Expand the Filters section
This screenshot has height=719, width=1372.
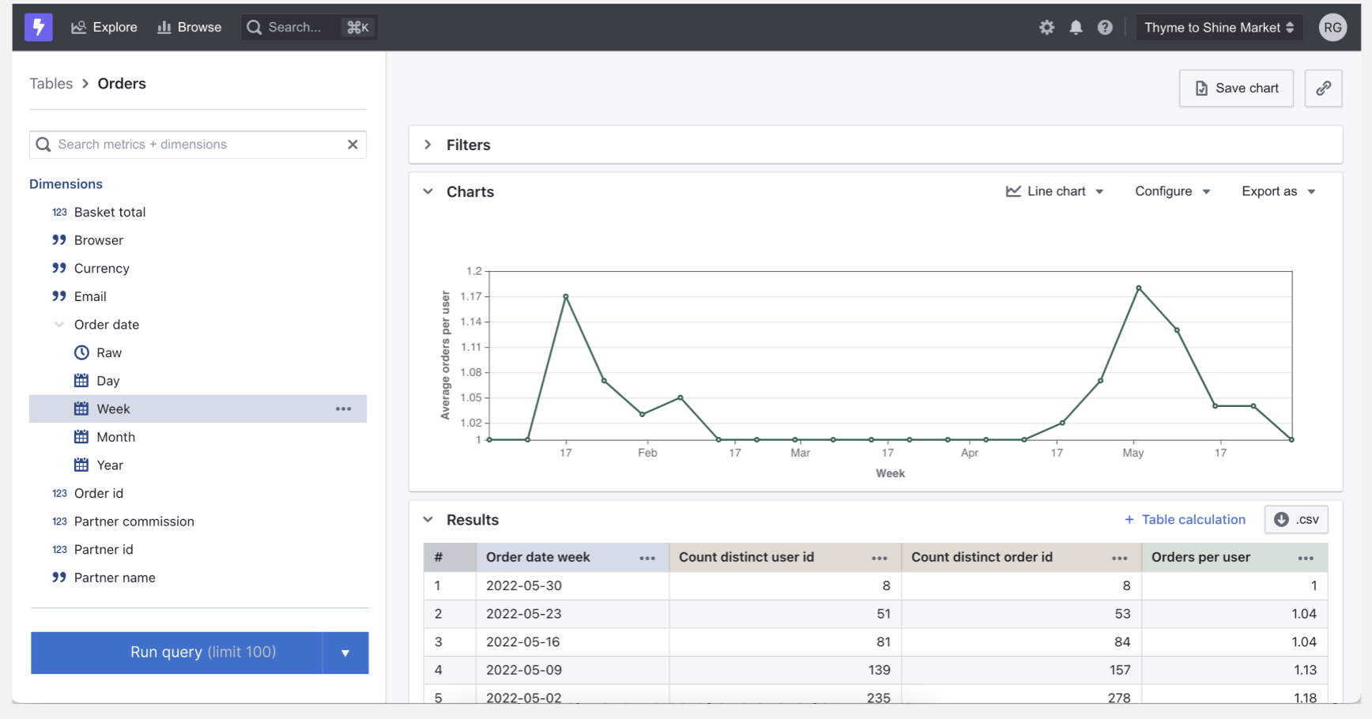point(428,145)
